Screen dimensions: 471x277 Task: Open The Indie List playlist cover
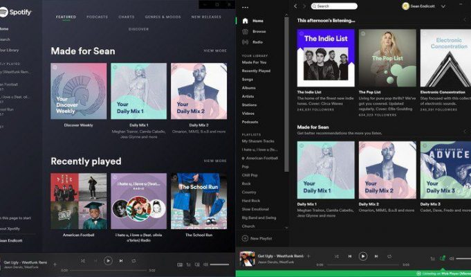point(326,58)
